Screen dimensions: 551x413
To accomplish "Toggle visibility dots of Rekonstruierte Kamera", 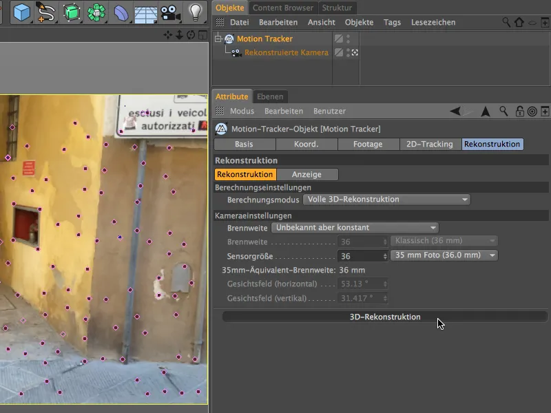I will tap(349, 52).
